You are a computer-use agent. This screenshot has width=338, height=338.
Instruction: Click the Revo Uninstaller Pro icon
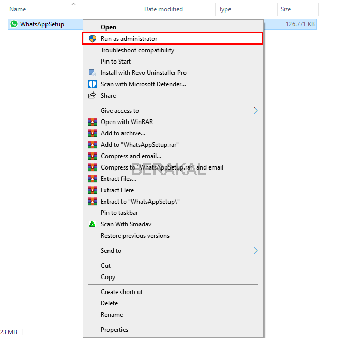click(93, 73)
